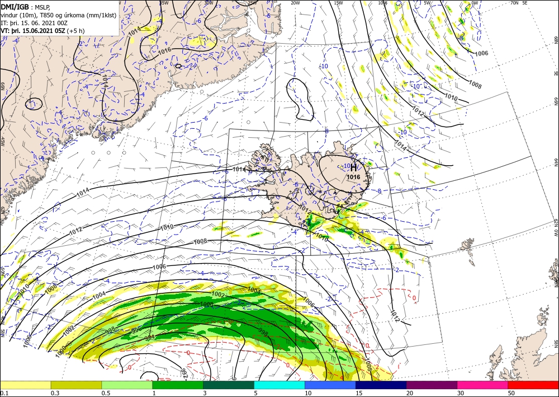Click the olive 0.3–0.5 legend swatch
Screen dimensions: 559x397
pos(76,385)
